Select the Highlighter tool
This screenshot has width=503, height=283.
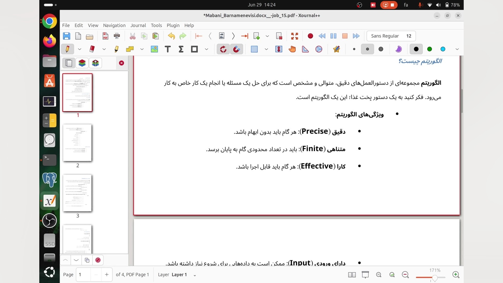click(x=116, y=49)
